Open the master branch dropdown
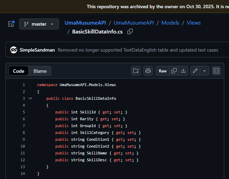The width and height of the screenshot is (229, 179). (x=39, y=24)
